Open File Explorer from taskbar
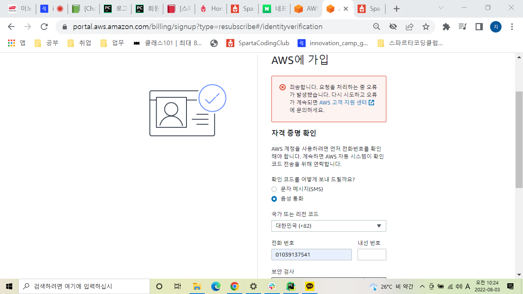This screenshot has height=294, width=523. click(197, 286)
